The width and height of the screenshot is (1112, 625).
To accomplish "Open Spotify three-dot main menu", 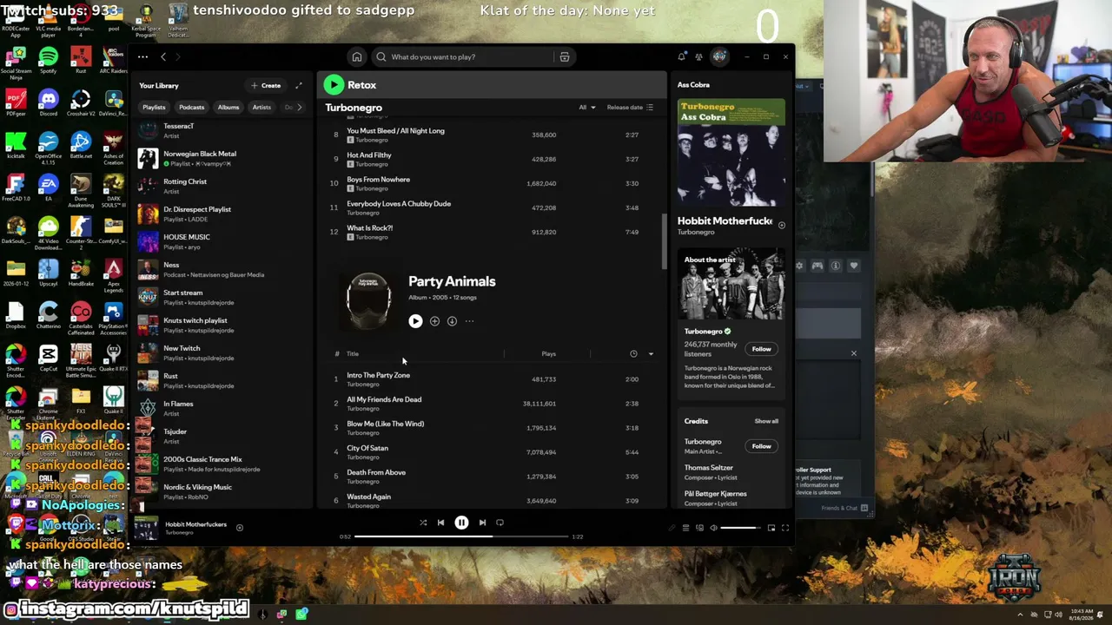I will click(142, 57).
